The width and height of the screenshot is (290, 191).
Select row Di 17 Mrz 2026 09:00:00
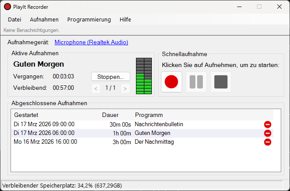(x=142, y=124)
